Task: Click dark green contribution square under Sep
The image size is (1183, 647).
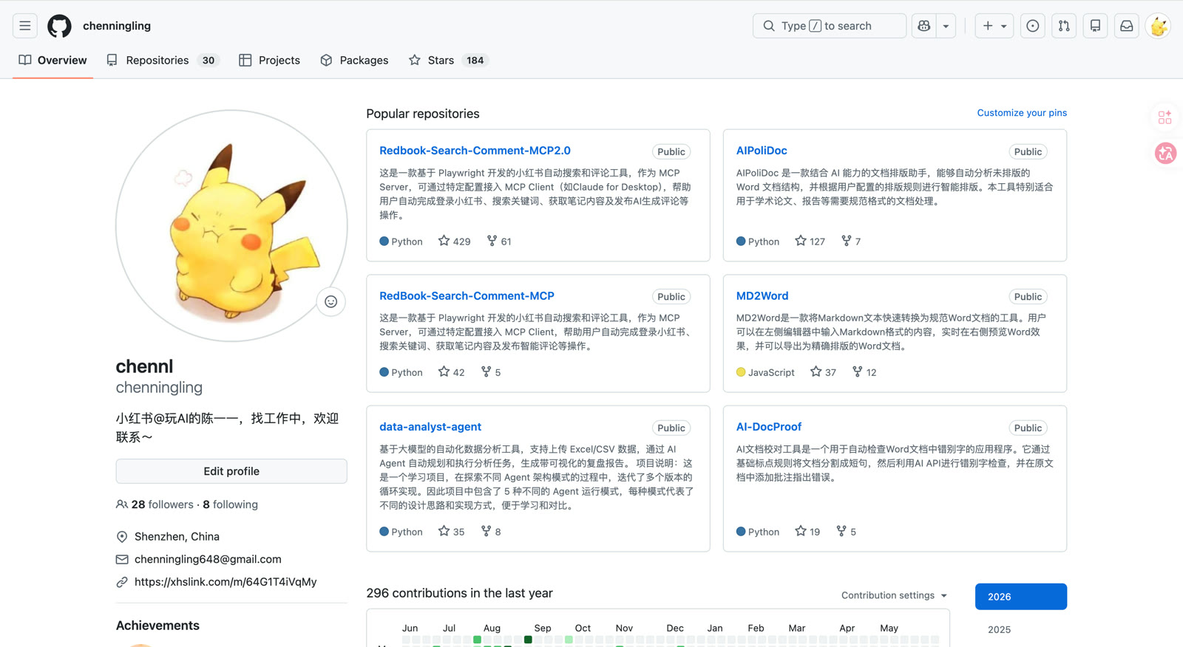Action: [528, 640]
